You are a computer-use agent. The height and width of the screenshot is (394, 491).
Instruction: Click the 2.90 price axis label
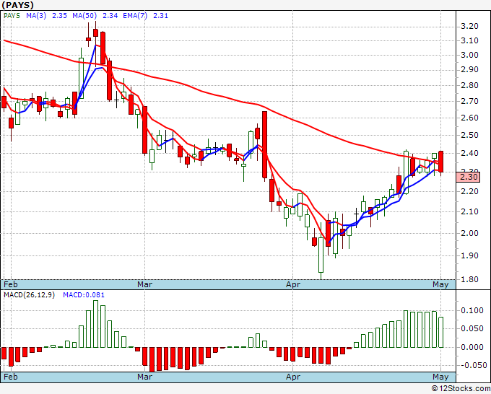point(470,69)
